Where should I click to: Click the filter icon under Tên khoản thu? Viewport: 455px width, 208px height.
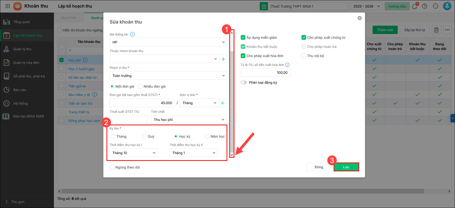pos(70,50)
